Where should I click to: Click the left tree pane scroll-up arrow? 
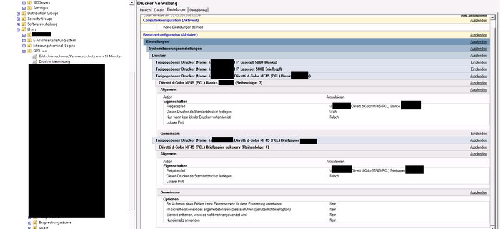(x=132, y=2)
